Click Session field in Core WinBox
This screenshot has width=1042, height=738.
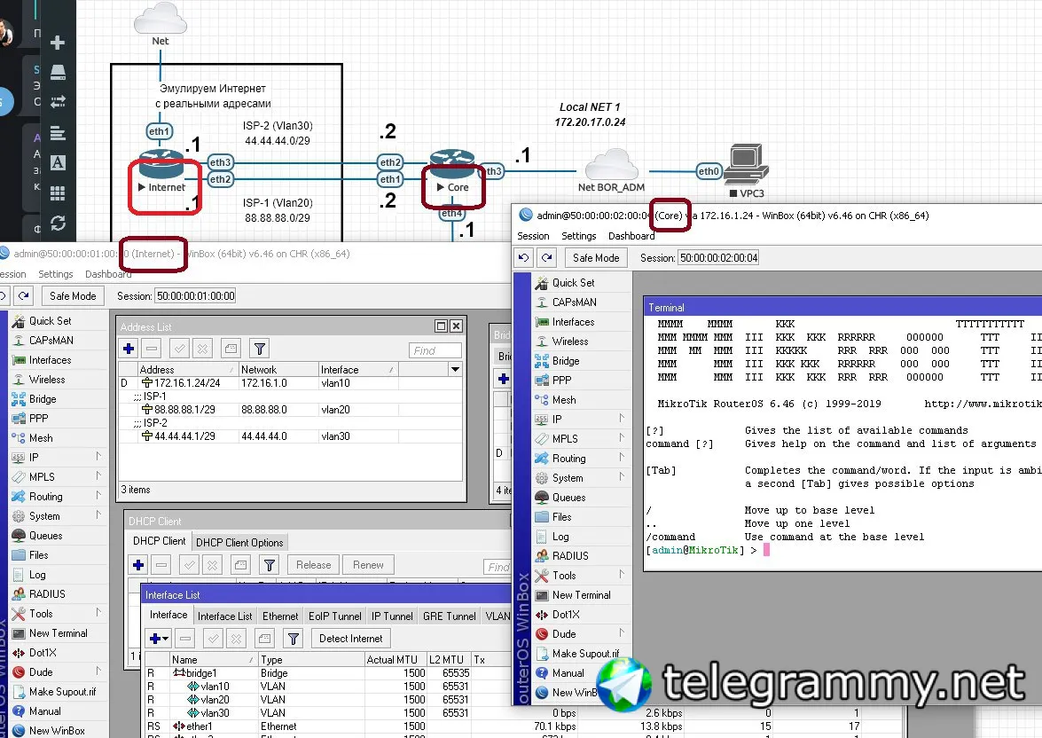pyautogui.click(x=718, y=258)
